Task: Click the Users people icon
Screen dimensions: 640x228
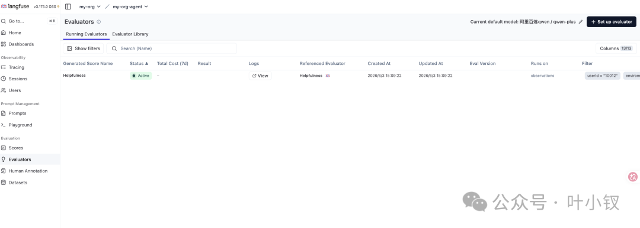Action: pyautogui.click(x=4, y=90)
